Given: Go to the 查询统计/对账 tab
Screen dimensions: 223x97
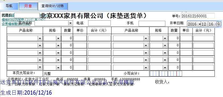Looking at the screenshot, I should (53, 6).
